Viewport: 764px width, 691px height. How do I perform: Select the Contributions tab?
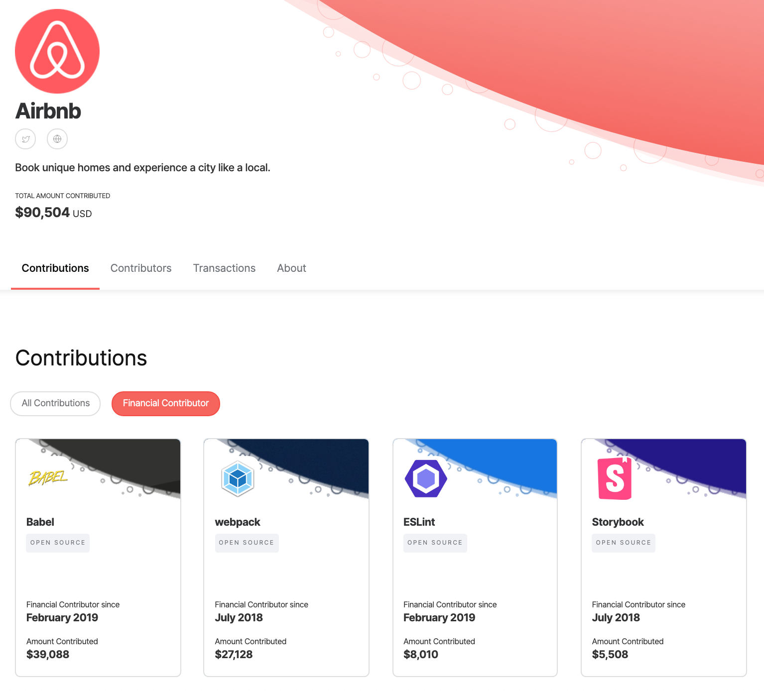(55, 268)
